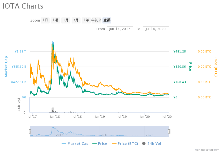Click the Market Cap vertical axis title
The height and width of the screenshot is (152, 222).
[6, 67]
